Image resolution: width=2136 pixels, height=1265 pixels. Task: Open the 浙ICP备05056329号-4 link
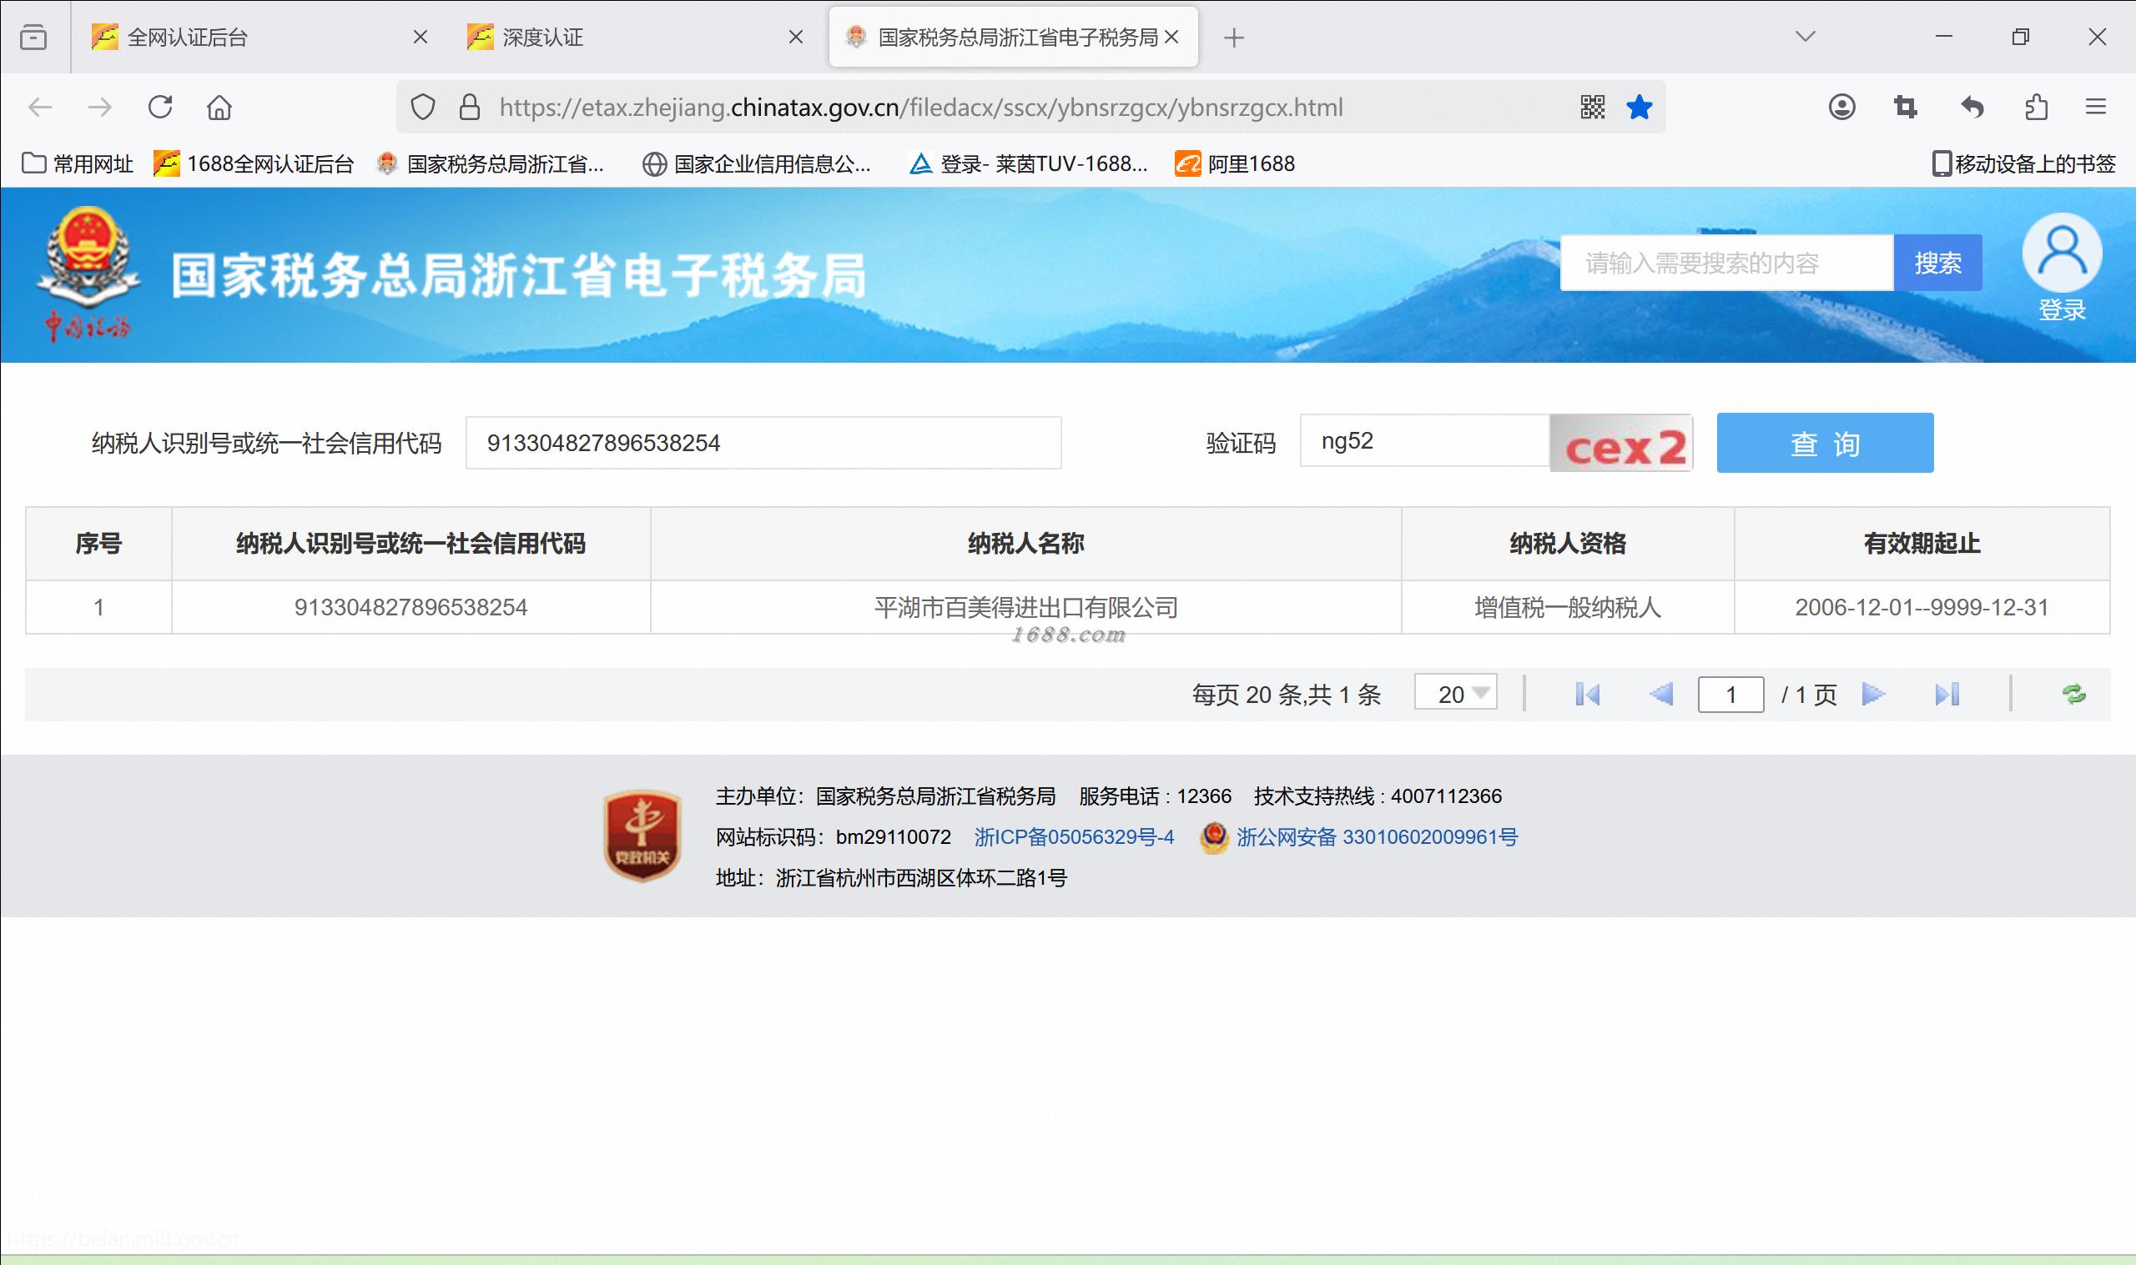1074,837
